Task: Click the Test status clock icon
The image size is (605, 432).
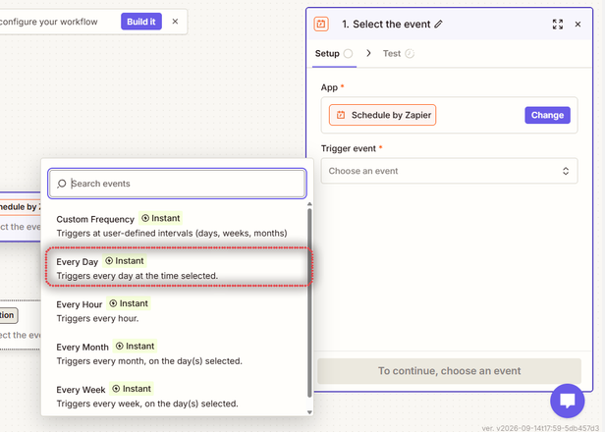Action: 410,54
